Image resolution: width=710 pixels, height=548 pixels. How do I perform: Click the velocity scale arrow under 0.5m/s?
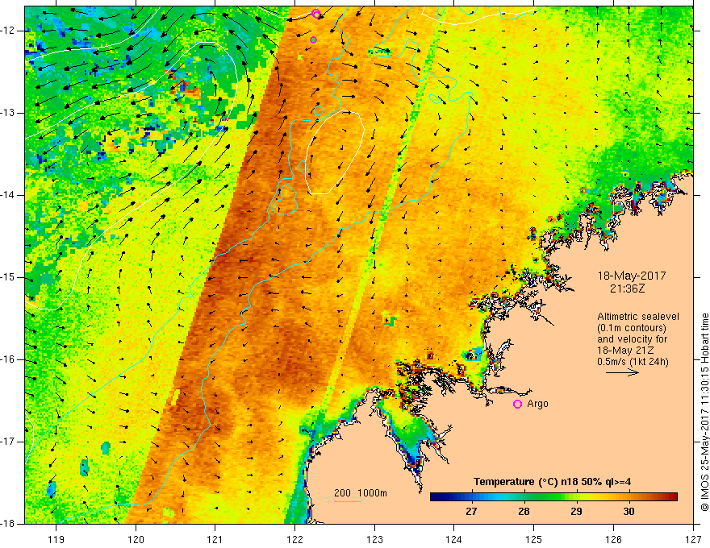622,372
